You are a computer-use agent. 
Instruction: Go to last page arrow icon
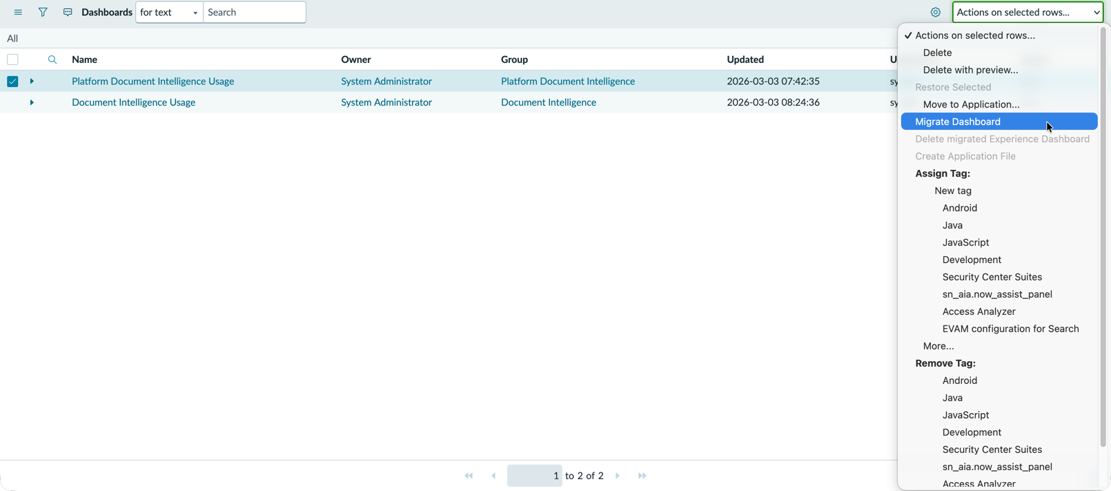point(642,476)
